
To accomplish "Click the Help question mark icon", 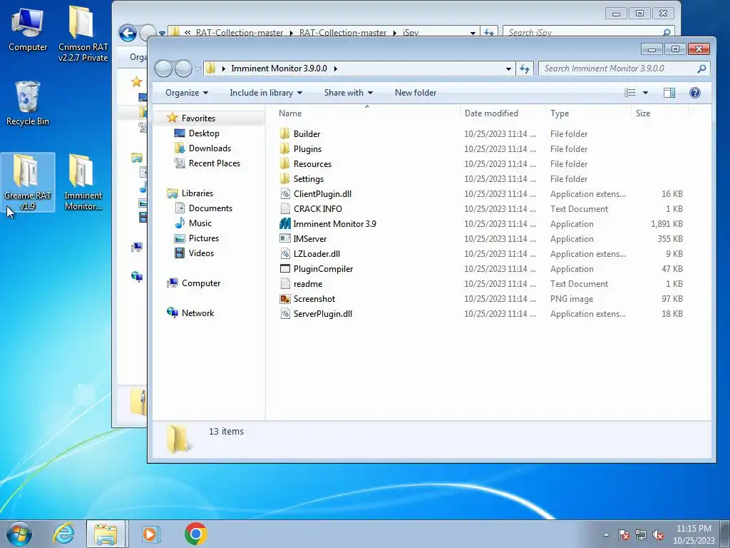I will pyautogui.click(x=694, y=93).
